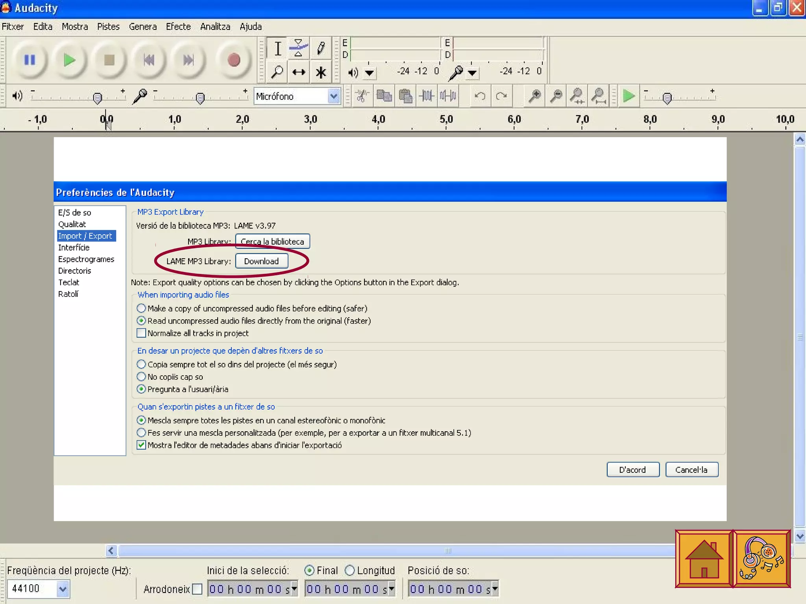The width and height of the screenshot is (806, 604).
Task: Select Espectrogrames in preferences list
Action: click(86, 259)
